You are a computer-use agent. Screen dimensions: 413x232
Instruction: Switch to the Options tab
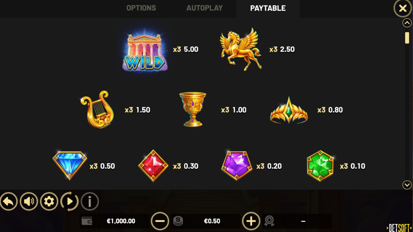(x=141, y=8)
